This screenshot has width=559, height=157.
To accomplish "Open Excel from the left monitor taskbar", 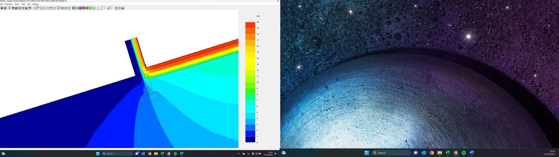I will point(162,153).
